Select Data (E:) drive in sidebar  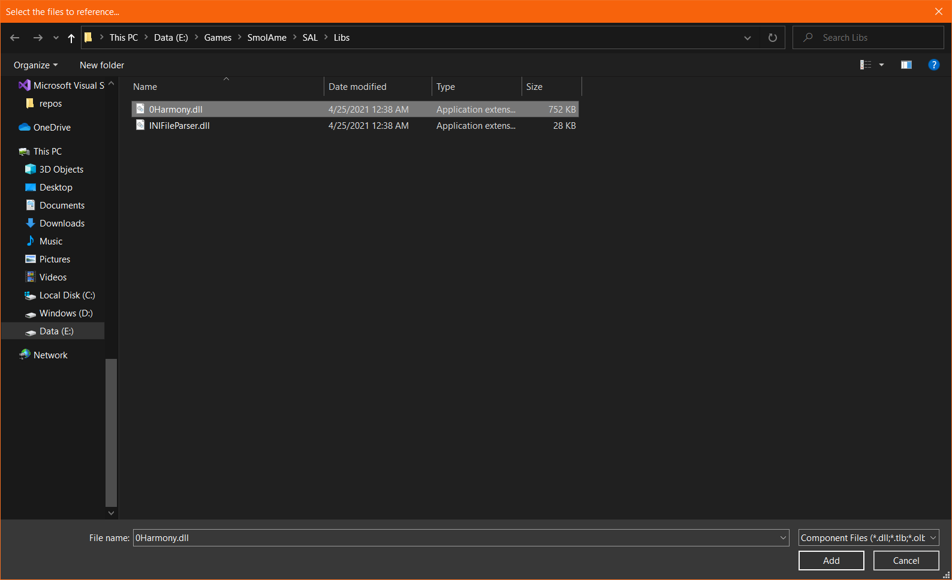(x=53, y=331)
